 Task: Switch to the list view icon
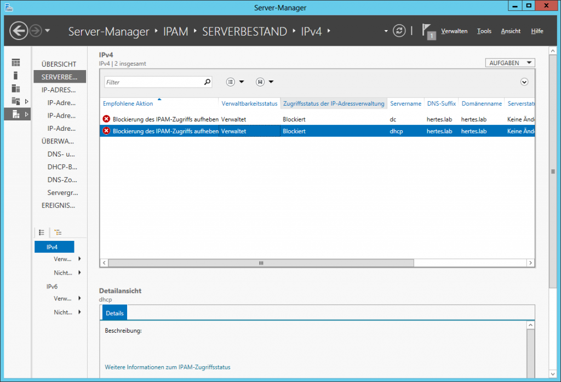[x=42, y=233]
